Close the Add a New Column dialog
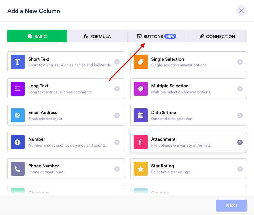The height and width of the screenshot is (215, 254). click(241, 11)
